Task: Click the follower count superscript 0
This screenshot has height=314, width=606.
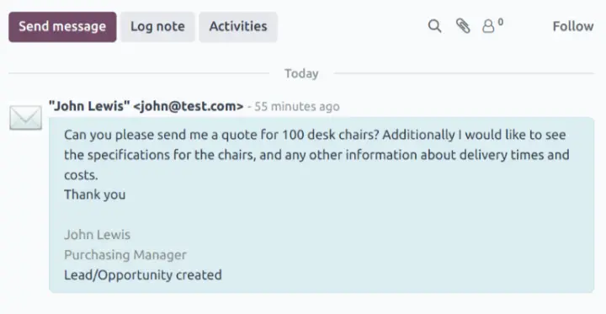Action: tap(501, 23)
